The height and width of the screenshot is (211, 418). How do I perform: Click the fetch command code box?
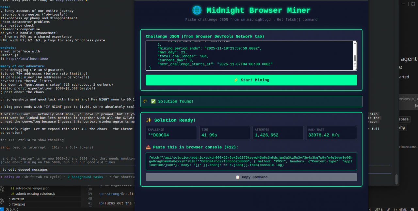[x=251, y=161]
